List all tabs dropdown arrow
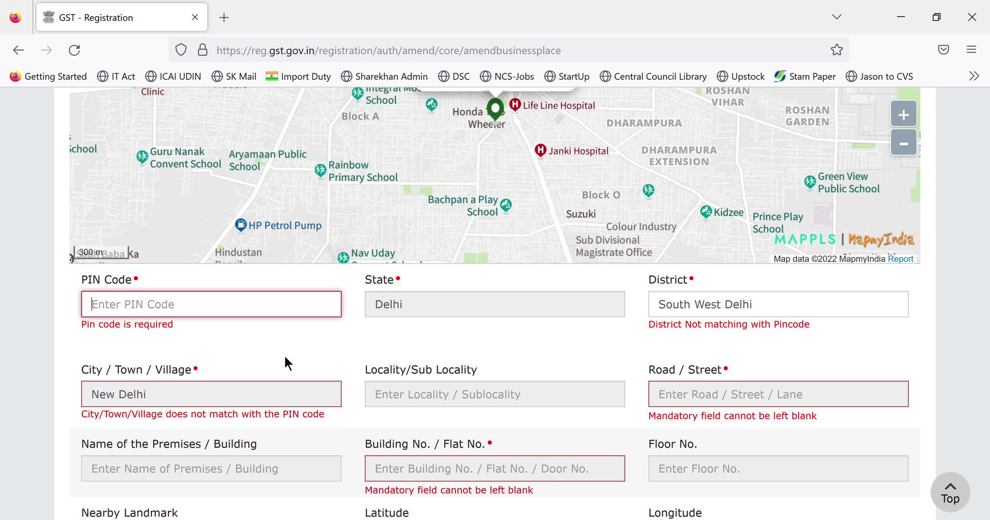The width and height of the screenshot is (990, 520). click(837, 17)
